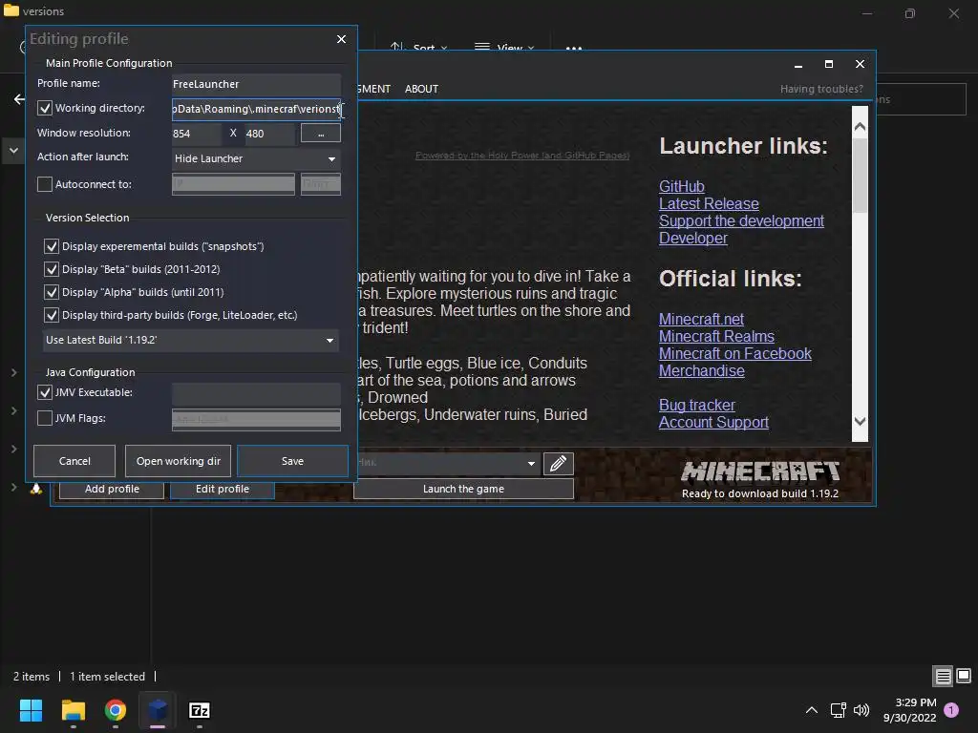Viewport: 978px width, 733px height.
Task: Open network settings from the system tray
Action: [838, 710]
